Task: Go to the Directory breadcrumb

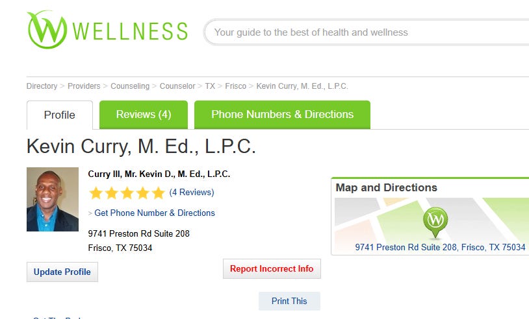Action: tap(42, 86)
